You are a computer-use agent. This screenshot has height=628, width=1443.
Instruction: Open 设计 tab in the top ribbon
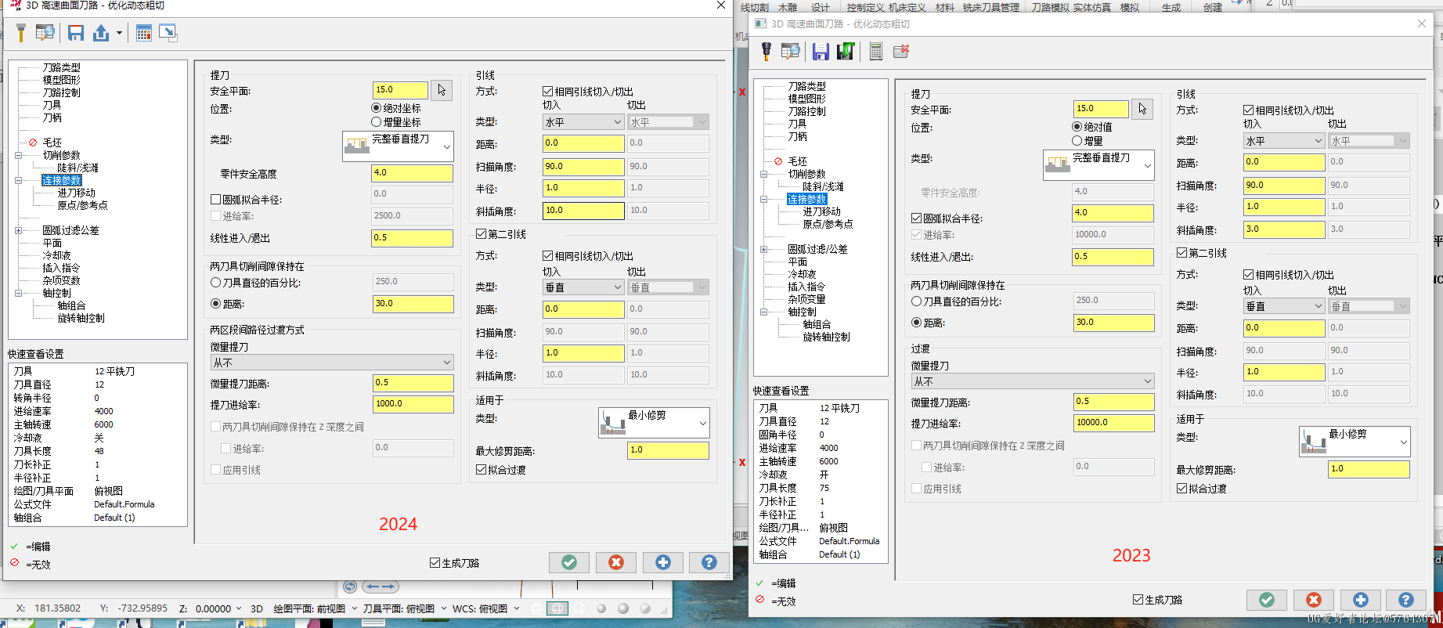821,7
